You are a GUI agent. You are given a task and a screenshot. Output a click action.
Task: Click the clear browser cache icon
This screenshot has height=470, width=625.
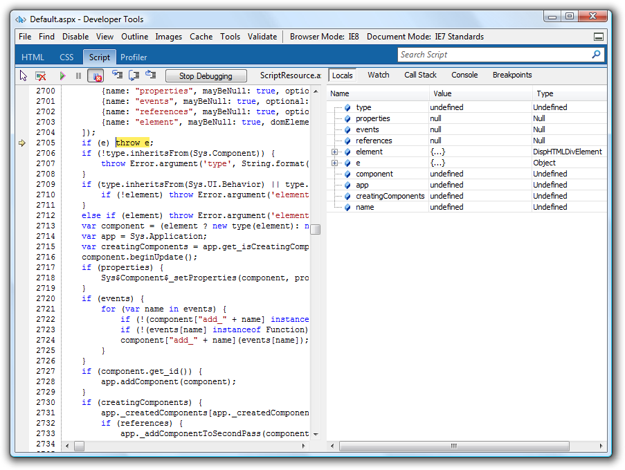click(41, 75)
